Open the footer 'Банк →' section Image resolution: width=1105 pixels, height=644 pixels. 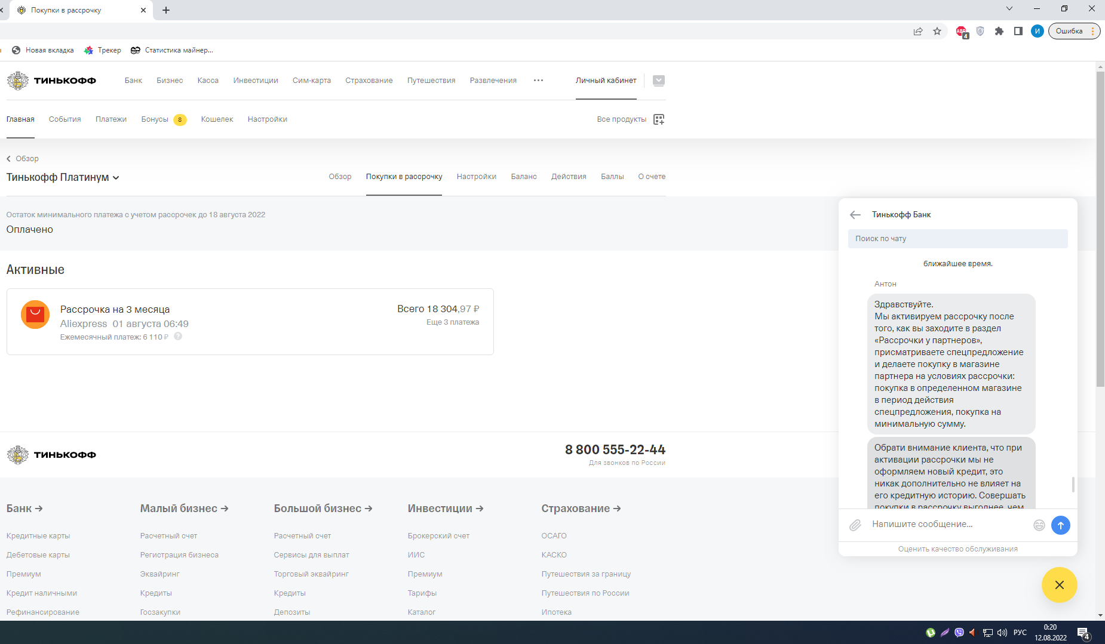(24, 509)
